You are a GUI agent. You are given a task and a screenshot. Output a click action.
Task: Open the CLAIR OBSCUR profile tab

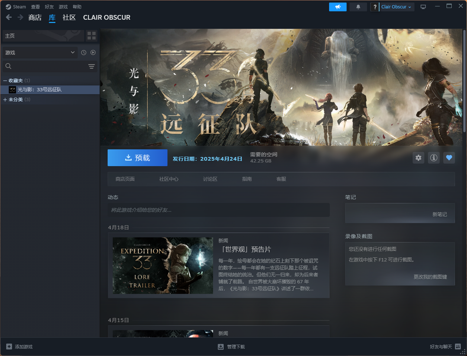[x=107, y=18]
